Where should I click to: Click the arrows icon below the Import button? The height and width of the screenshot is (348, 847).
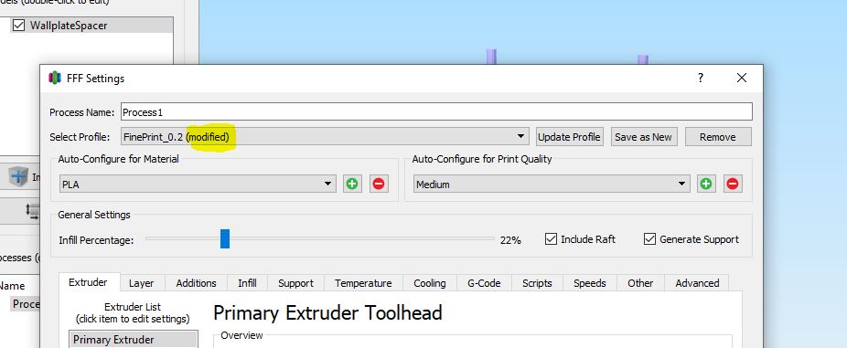pyautogui.click(x=32, y=211)
